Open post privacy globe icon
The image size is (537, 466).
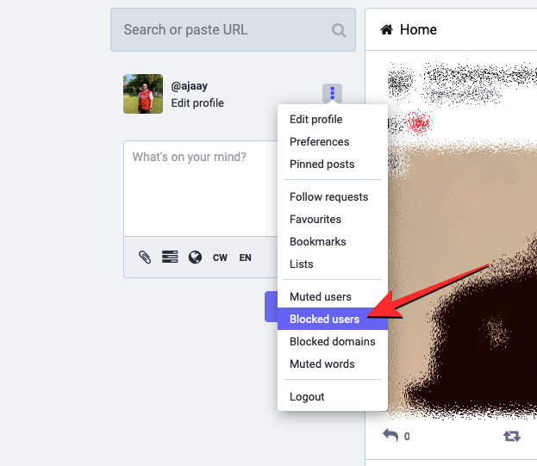(195, 258)
